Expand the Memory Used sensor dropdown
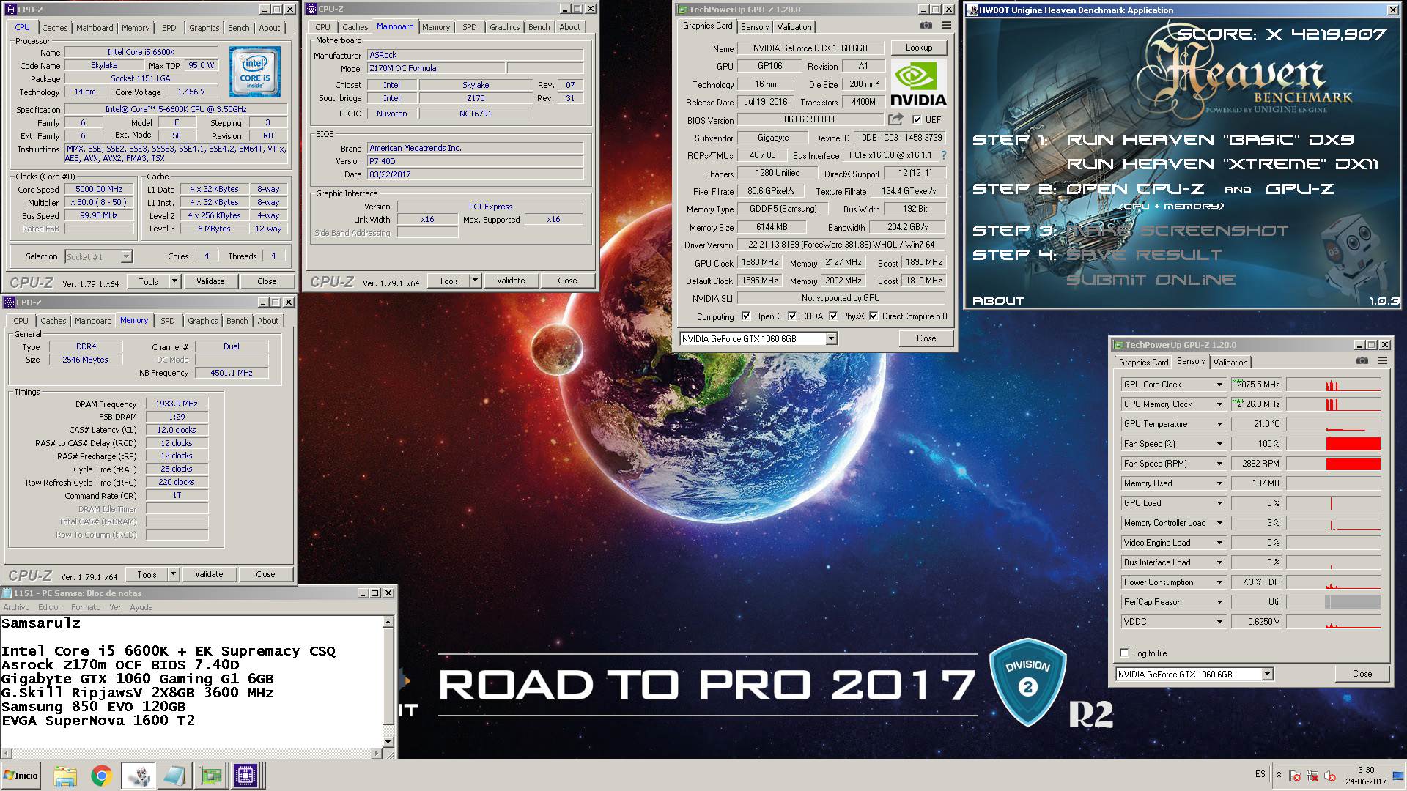Image resolution: width=1407 pixels, height=791 pixels. tap(1219, 483)
